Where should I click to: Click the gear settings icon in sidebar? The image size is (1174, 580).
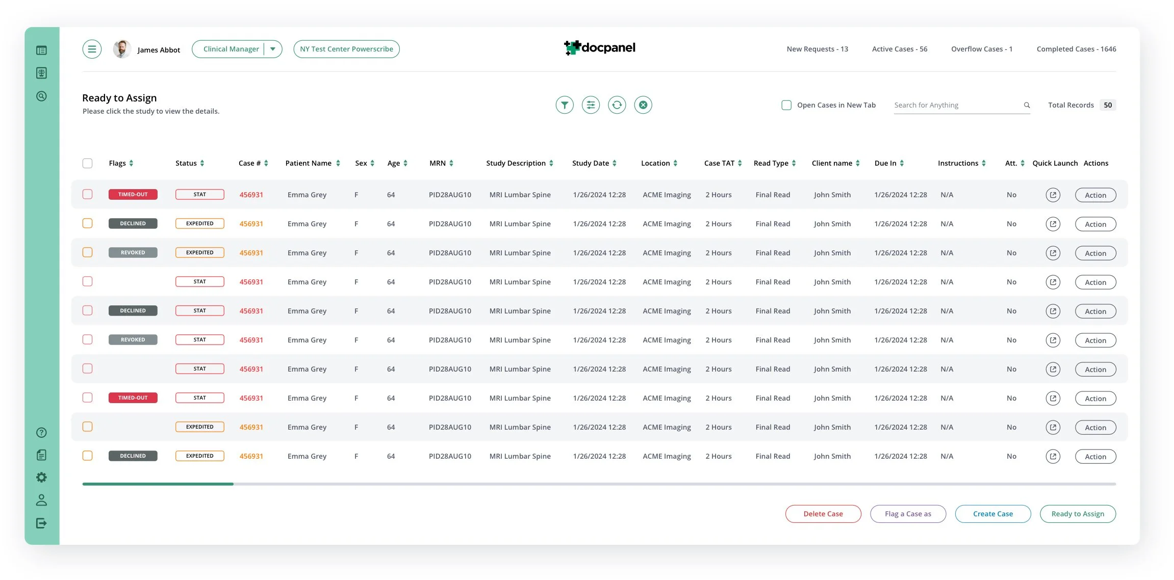(41, 477)
